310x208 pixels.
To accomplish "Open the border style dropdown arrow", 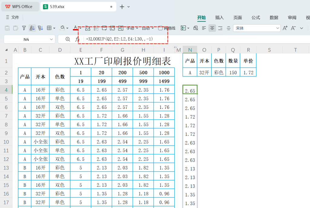I will tap(54, 28).
